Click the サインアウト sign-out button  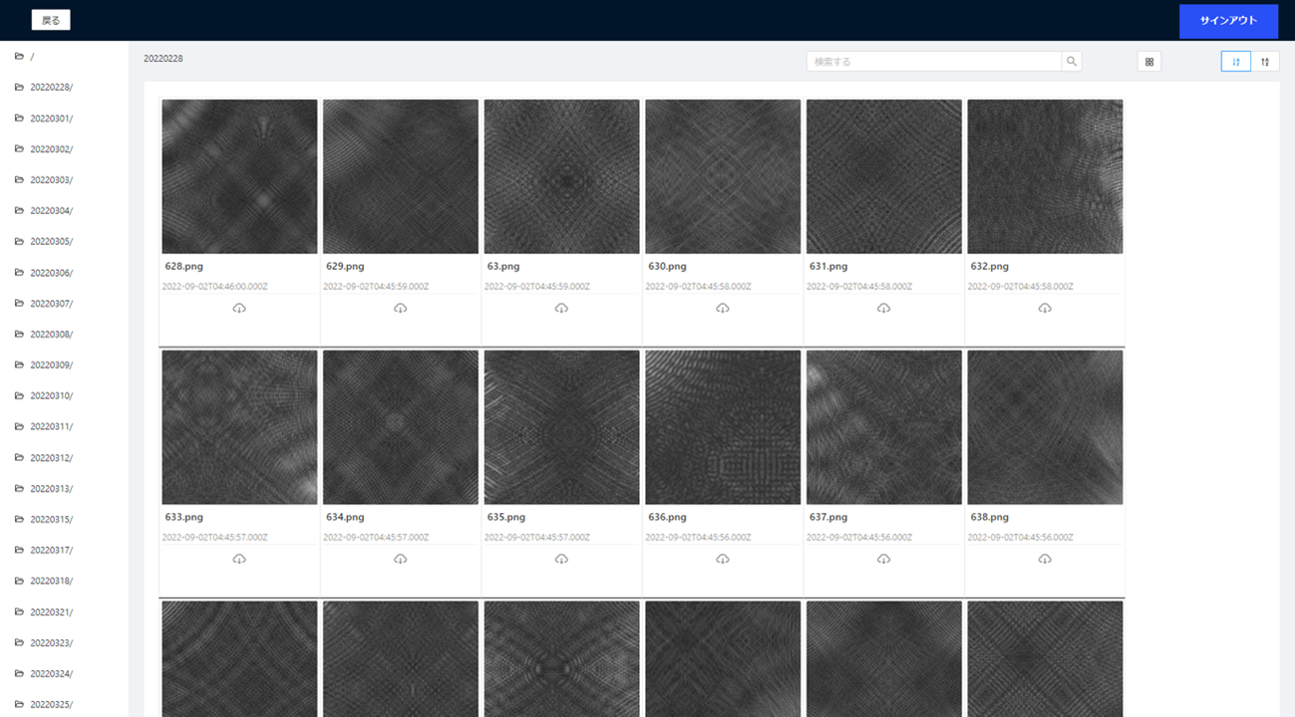point(1228,21)
